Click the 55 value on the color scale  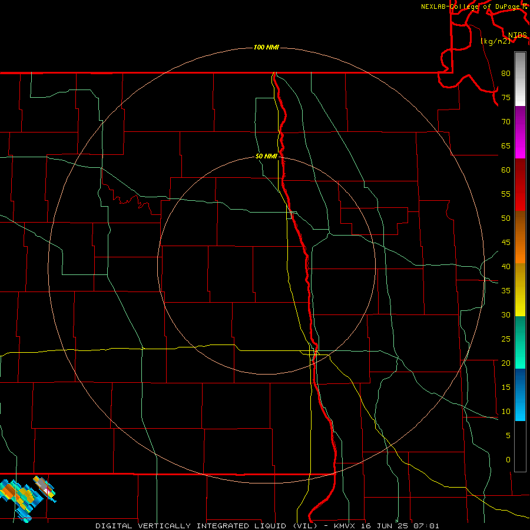pos(506,194)
